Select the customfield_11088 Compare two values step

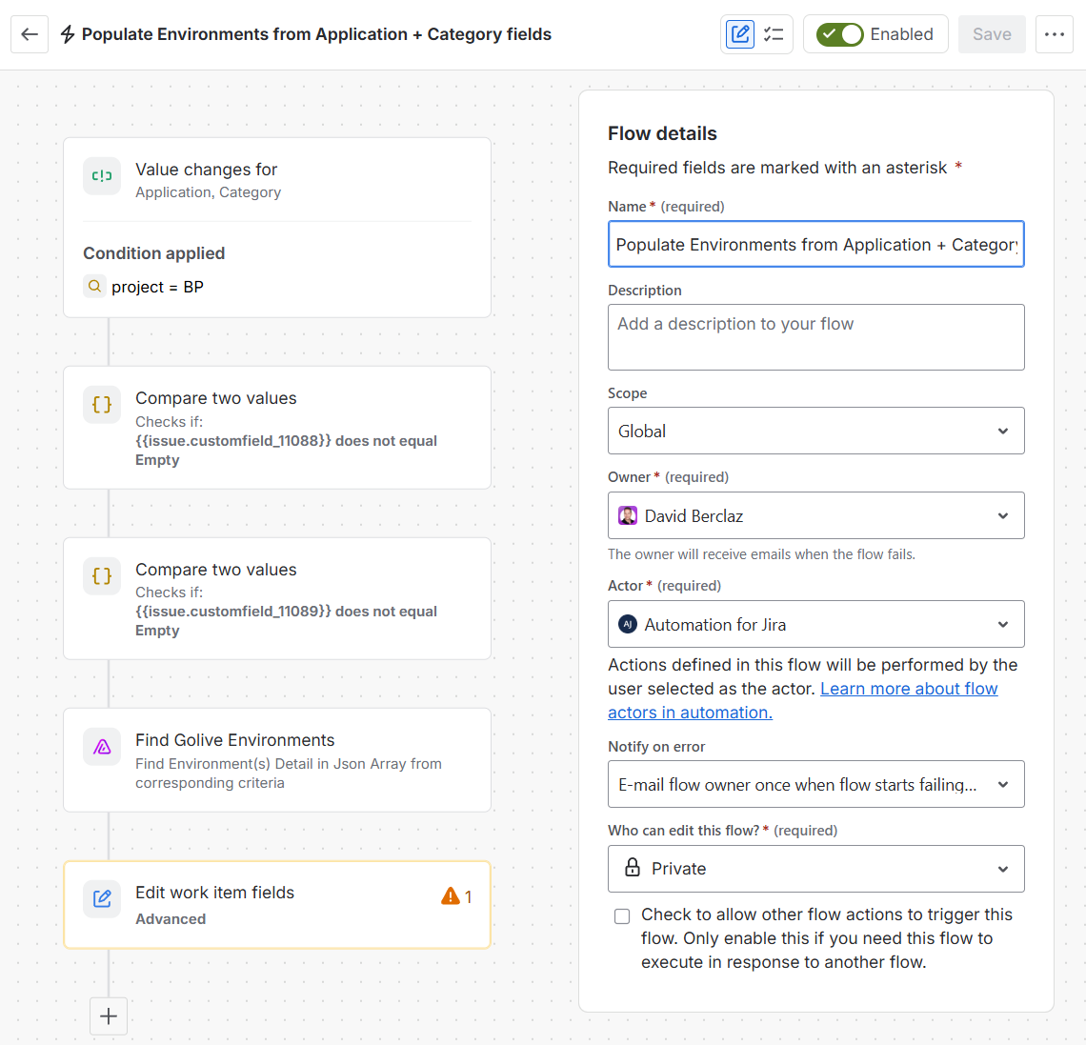277,428
